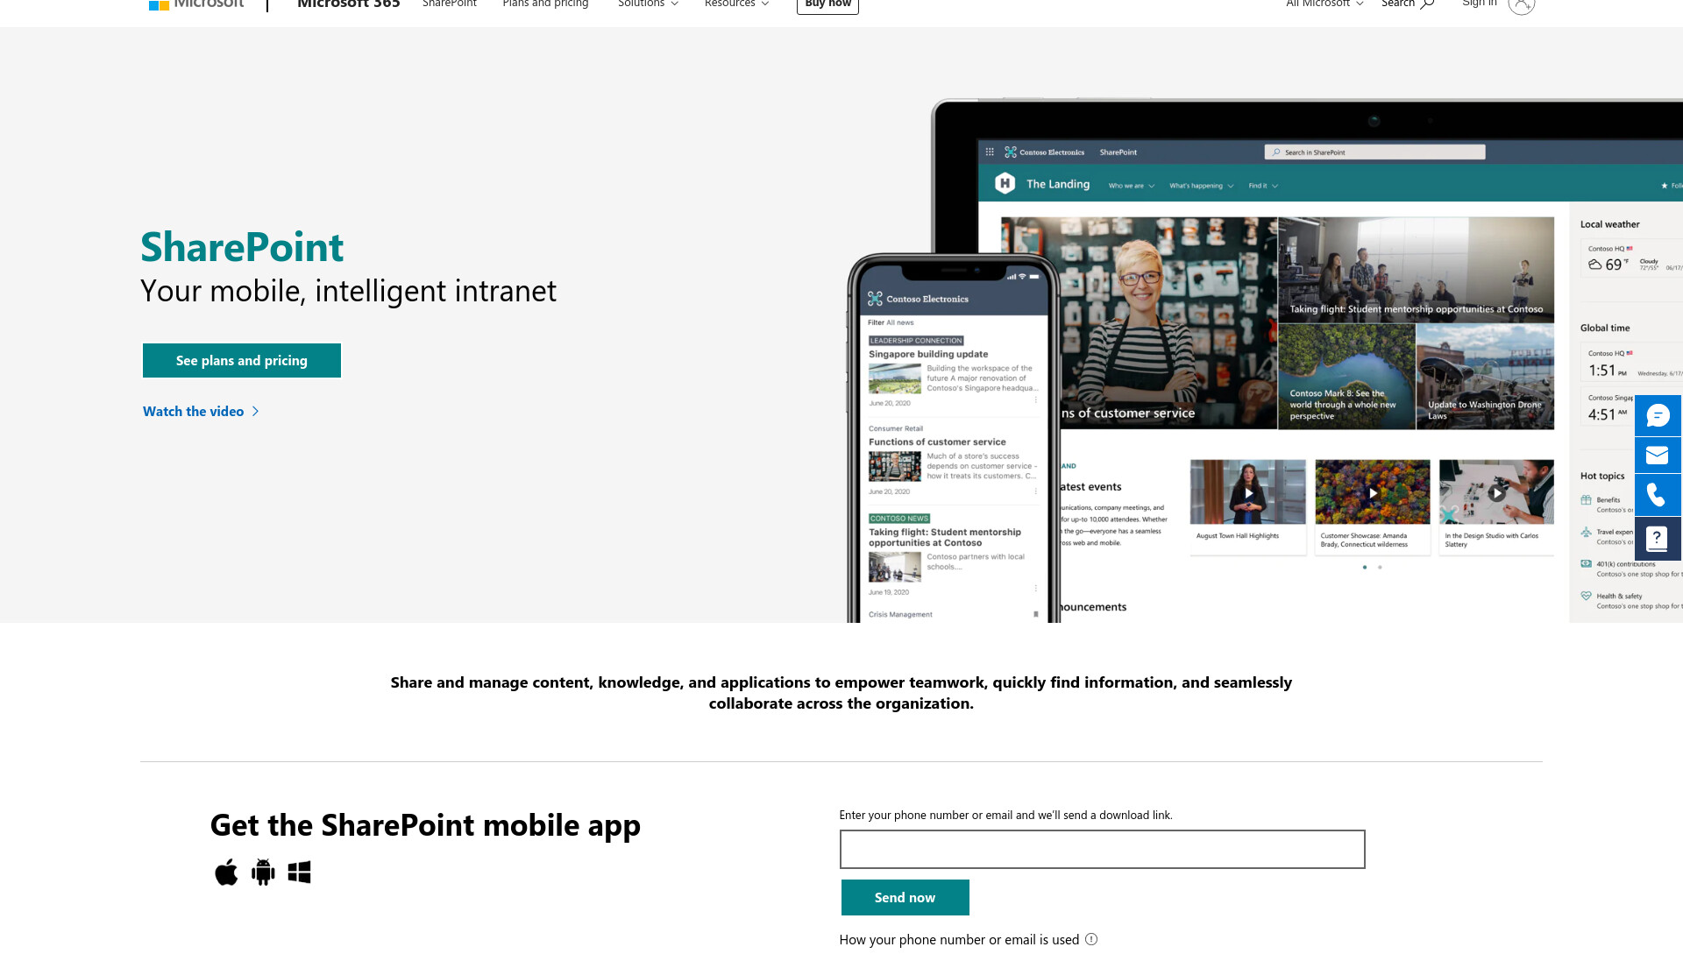Viewport: 1683px width, 961px height.
Task: Click the info icon beside phone number usage
Action: click(x=1091, y=939)
